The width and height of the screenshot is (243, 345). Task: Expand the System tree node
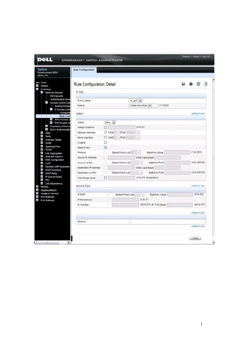37,86
